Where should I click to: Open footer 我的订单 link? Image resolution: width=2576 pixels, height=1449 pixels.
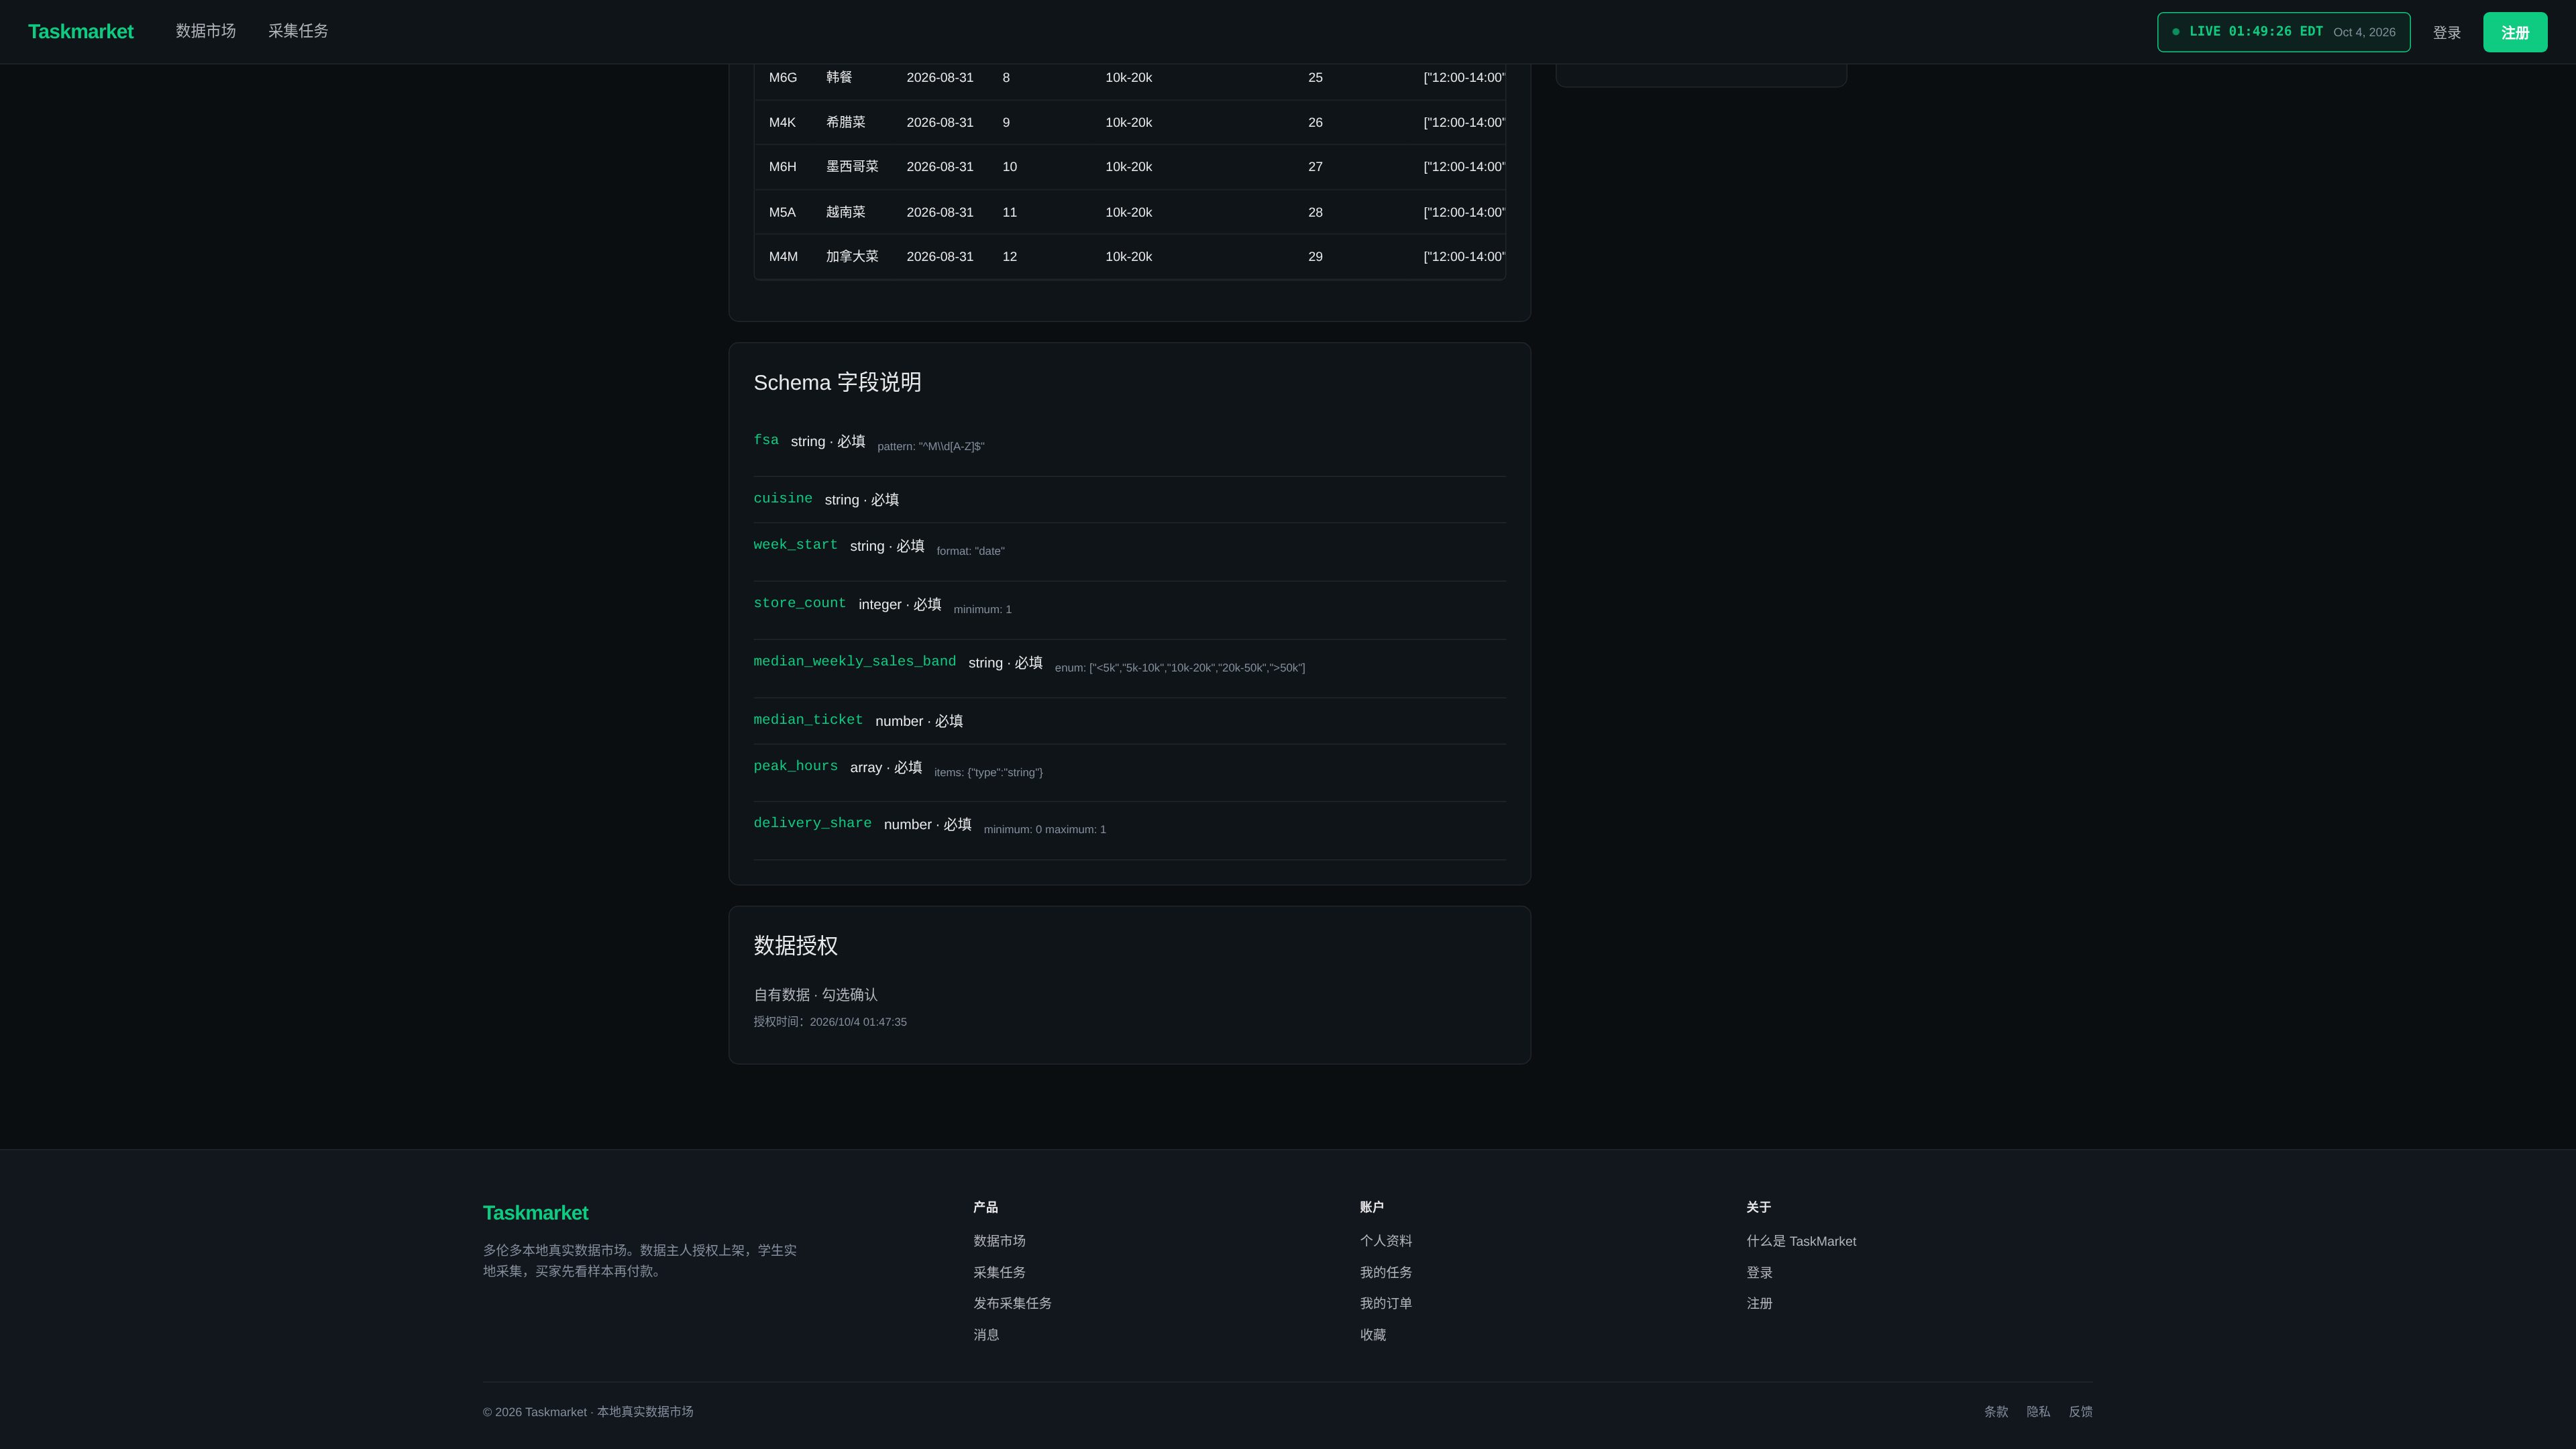pyautogui.click(x=1385, y=1303)
